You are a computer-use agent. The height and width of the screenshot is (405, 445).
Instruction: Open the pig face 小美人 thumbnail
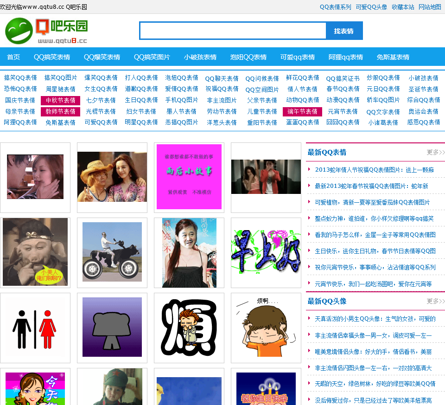(x=35, y=253)
